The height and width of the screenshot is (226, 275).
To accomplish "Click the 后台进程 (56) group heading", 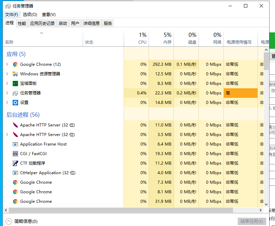I will [x=23, y=115].
